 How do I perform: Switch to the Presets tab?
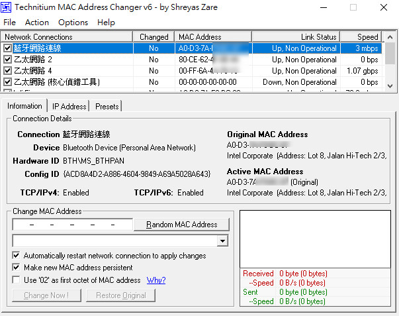point(107,106)
